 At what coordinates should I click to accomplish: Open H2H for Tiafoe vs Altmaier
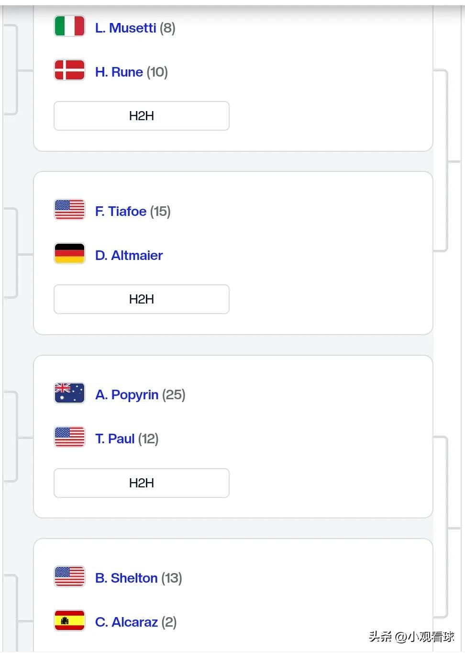tap(142, 299)
